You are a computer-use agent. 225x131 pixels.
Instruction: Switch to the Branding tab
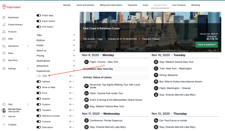point(196,5)
